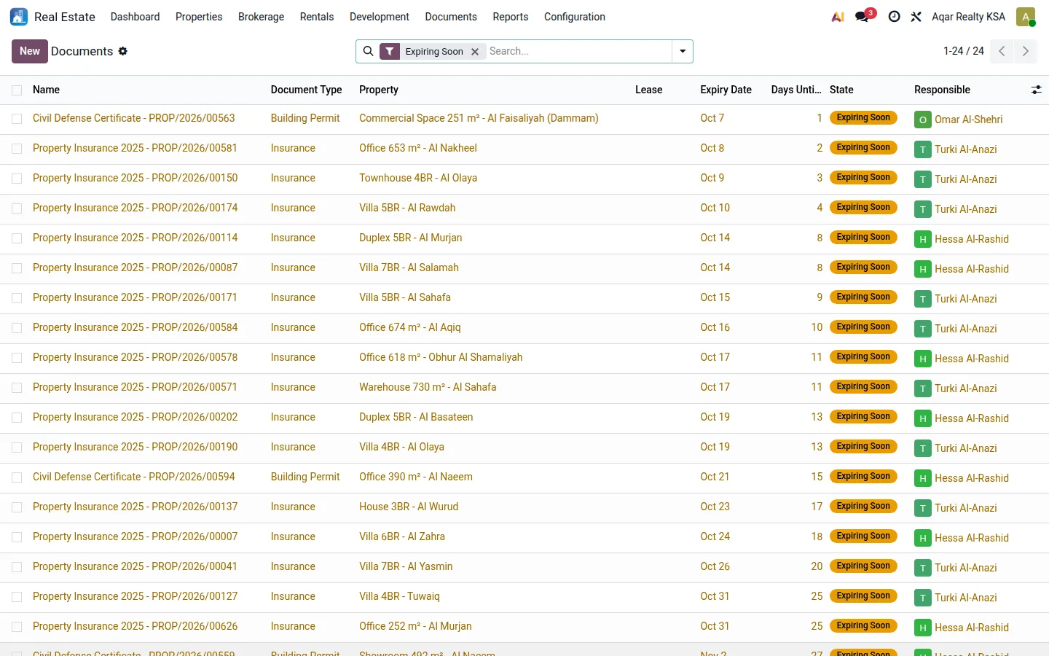Open the Reports menu
This screenshot has height=656, width=1049.
tap(511, 17)
